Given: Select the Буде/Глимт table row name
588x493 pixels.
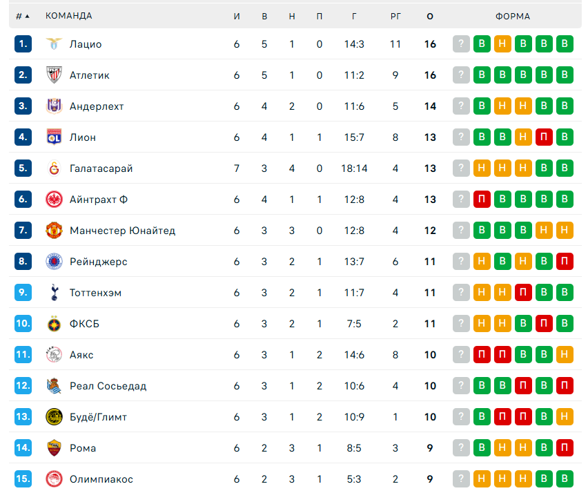Looking at the screenshot, I should click(98, 417).
